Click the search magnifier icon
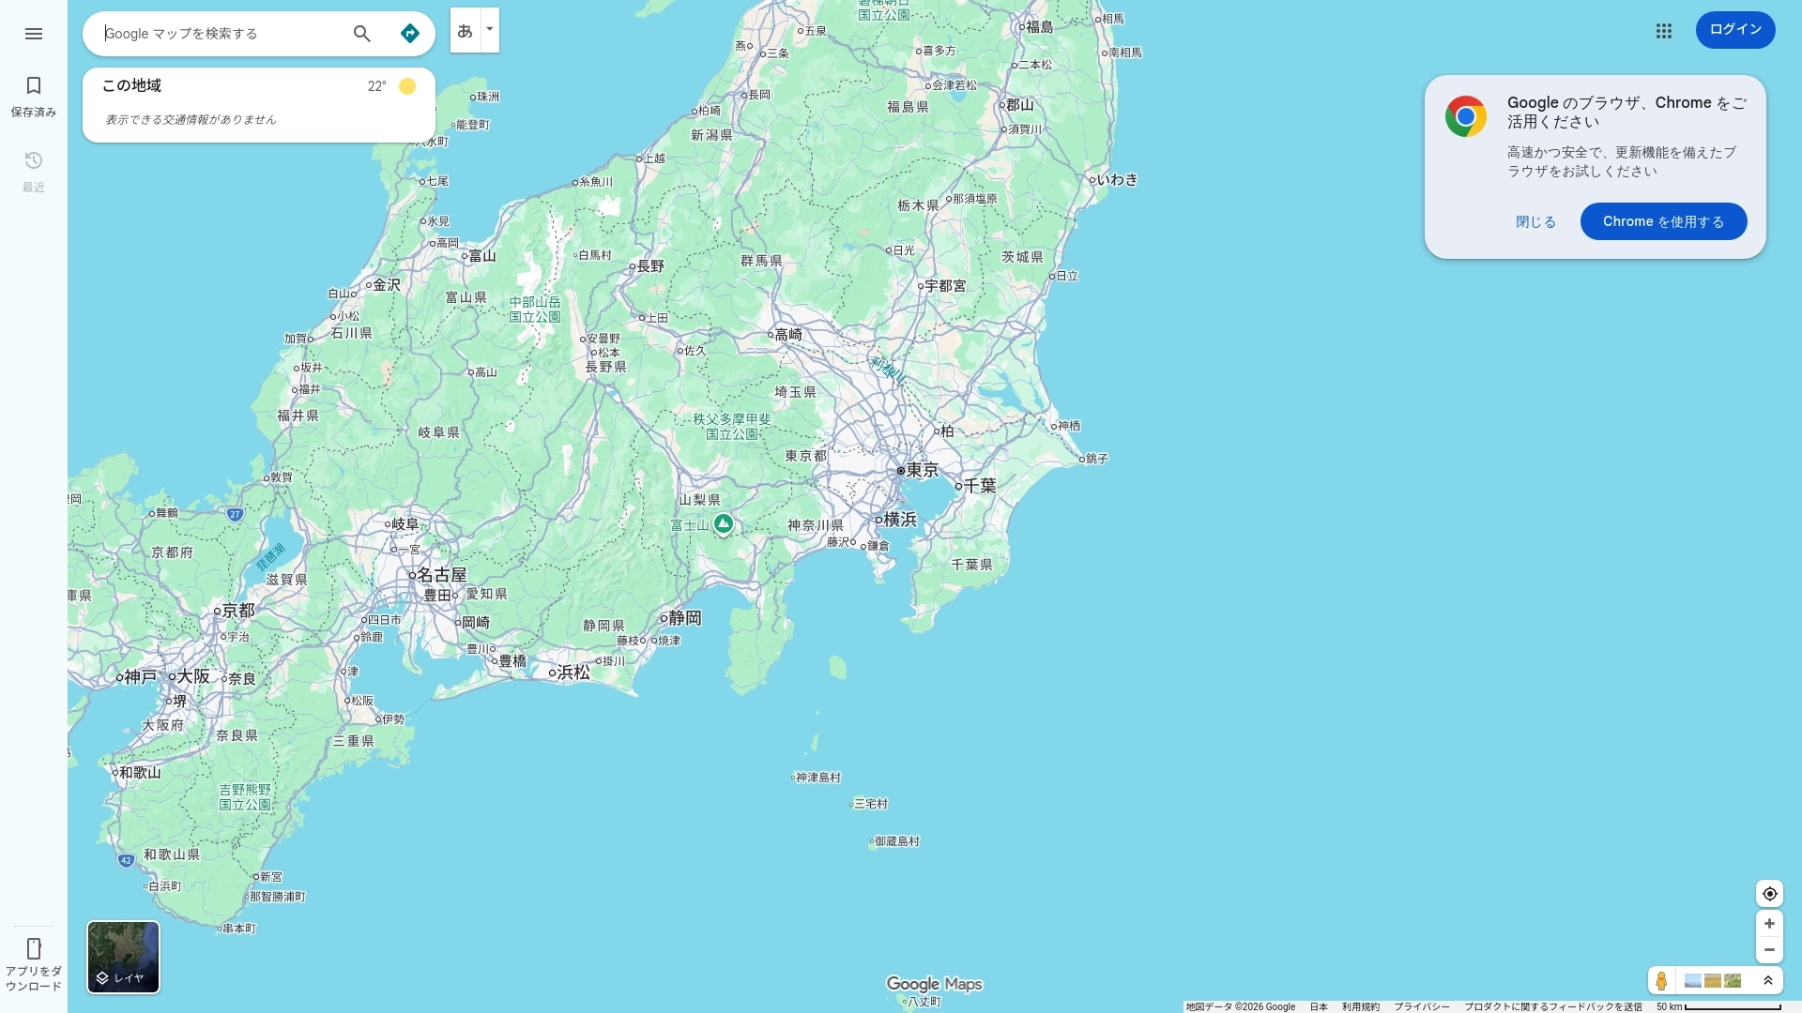Viewport: 1802px width, 1013px height. [362, 34]
